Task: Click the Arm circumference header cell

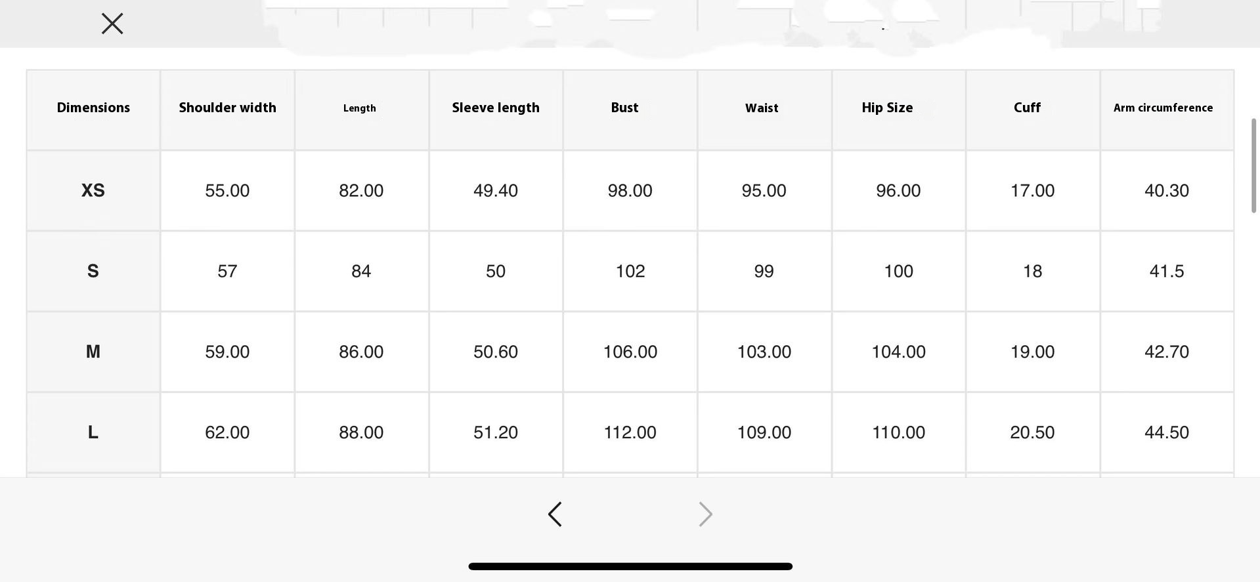Action: [x=1163, y=108]
